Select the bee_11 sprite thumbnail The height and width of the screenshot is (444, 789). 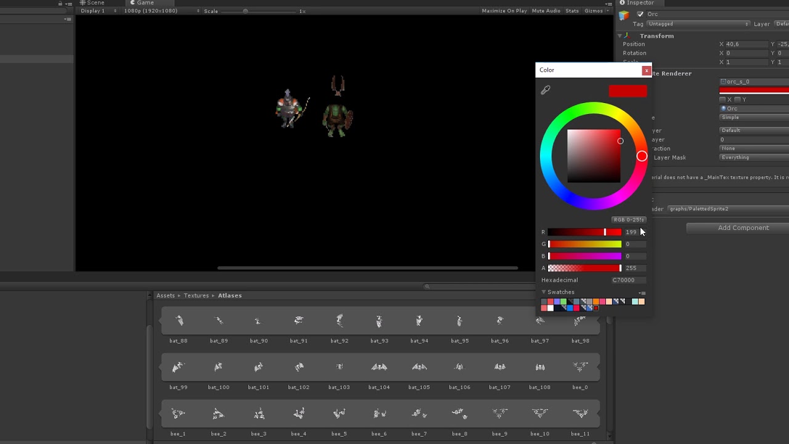click(580, 414)
